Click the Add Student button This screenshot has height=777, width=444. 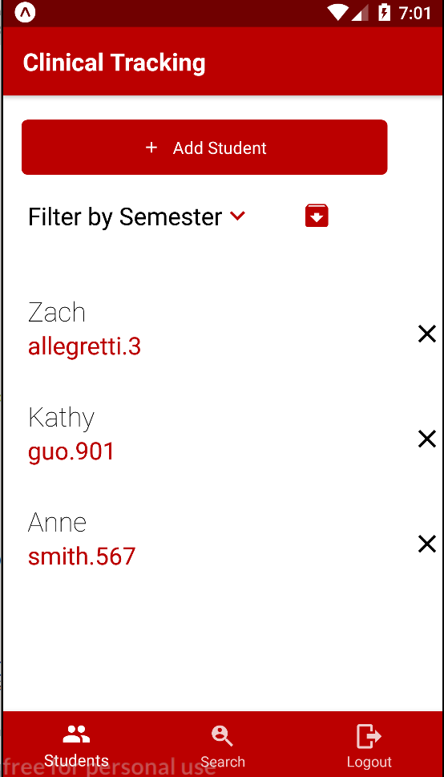tap(204, 148)
